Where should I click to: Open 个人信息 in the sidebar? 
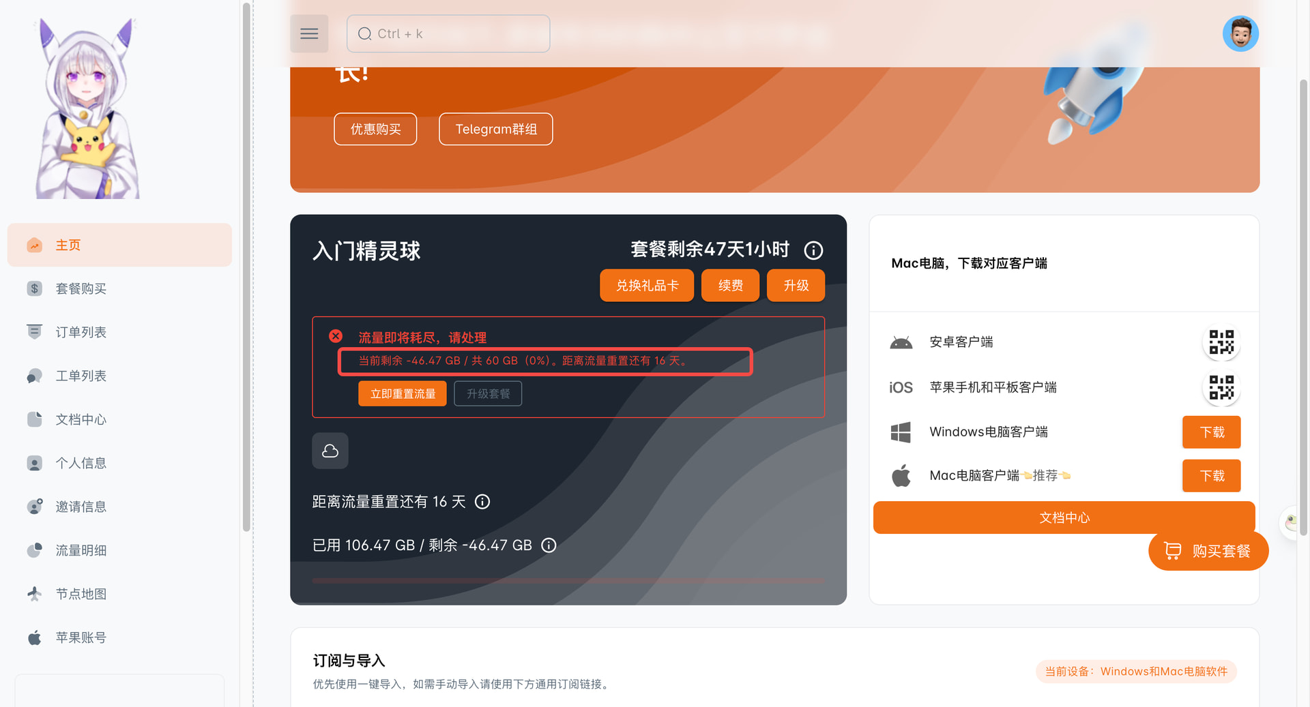[x=119, y=463]
